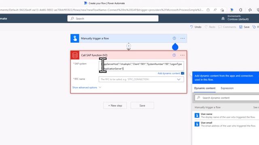Click the Save label in the top toolbar
This screenshot has height=145, width=259.
coord(246,27)
